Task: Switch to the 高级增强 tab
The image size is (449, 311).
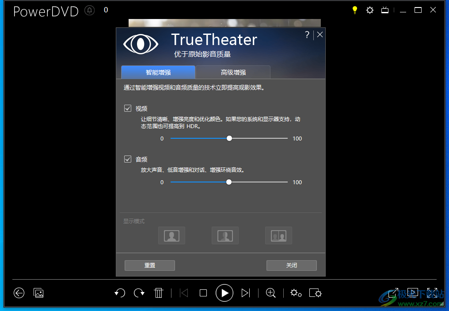Action: [233, 72]
